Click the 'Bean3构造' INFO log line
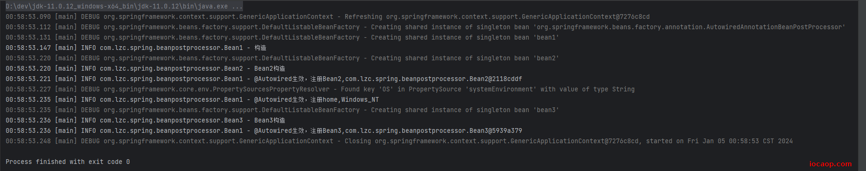Viewport: 866px width, 171px height. click(146, 120)
